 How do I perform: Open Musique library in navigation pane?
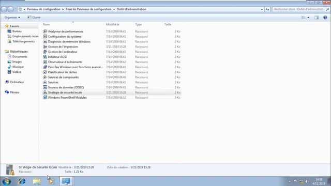click(x=18, y=67)
